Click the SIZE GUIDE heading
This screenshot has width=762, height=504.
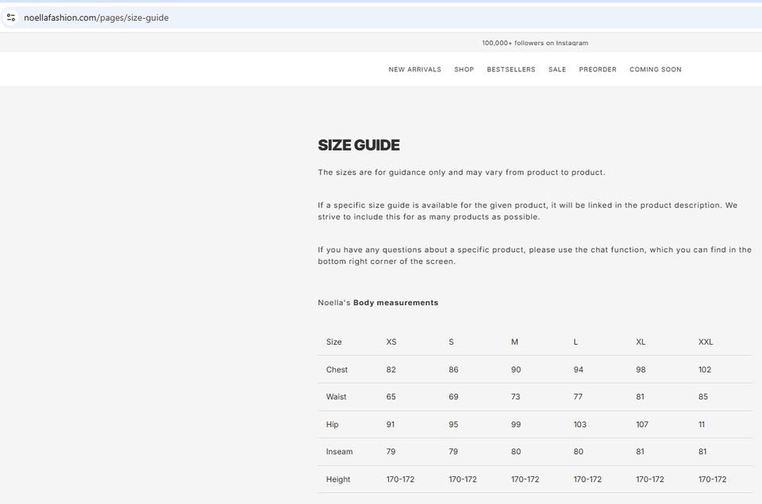pyautogui.click(x=359, y=145)
